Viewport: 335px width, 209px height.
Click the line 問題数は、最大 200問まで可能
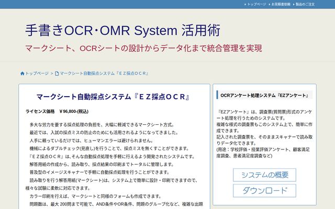pos(116,204)
